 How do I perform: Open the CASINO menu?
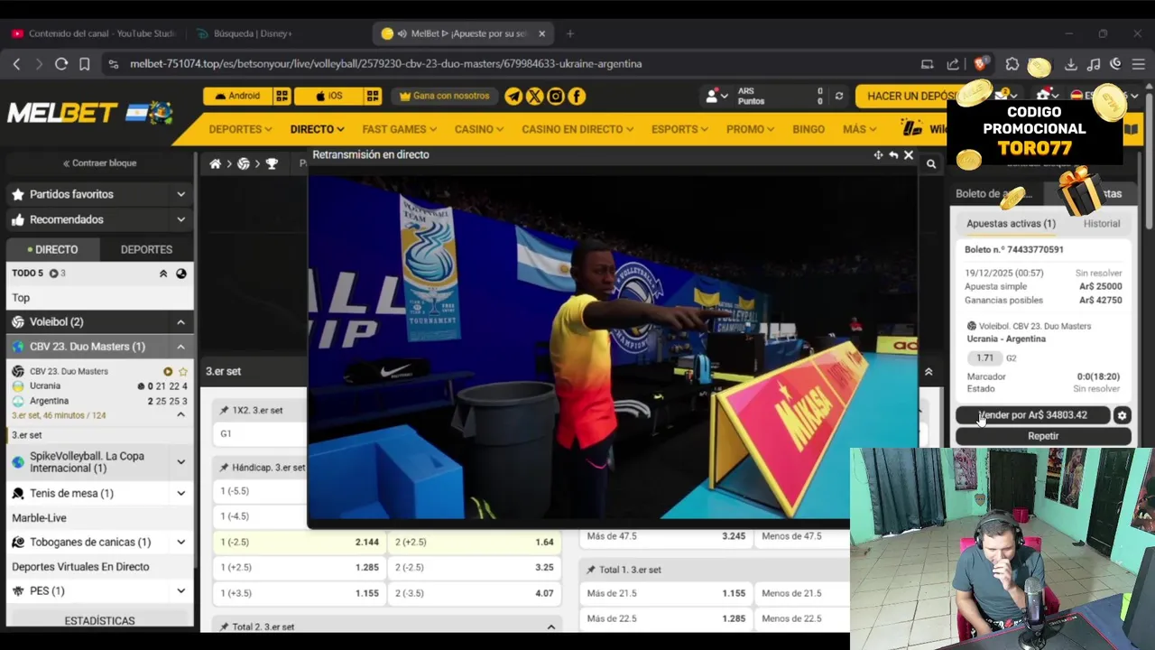478,129
